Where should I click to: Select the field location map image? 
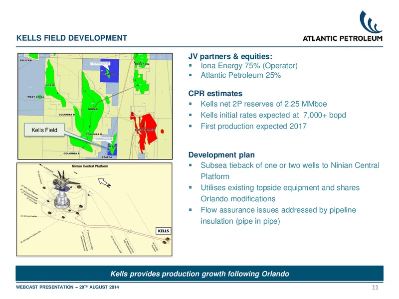click(95, 106)
